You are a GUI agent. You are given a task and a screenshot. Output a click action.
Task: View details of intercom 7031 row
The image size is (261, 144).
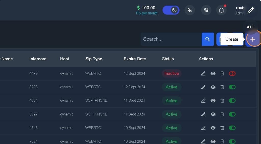coord(213,141)
